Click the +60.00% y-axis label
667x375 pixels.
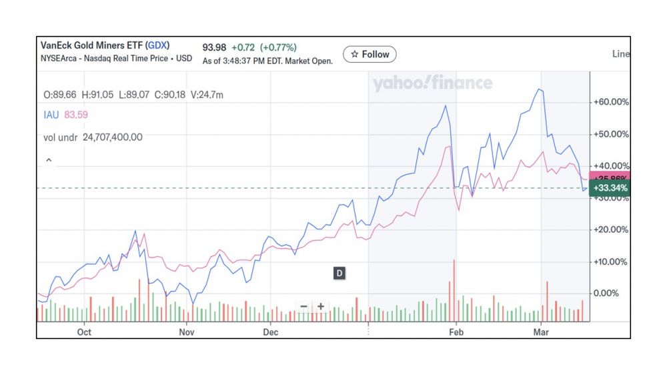tap(610, 102)
